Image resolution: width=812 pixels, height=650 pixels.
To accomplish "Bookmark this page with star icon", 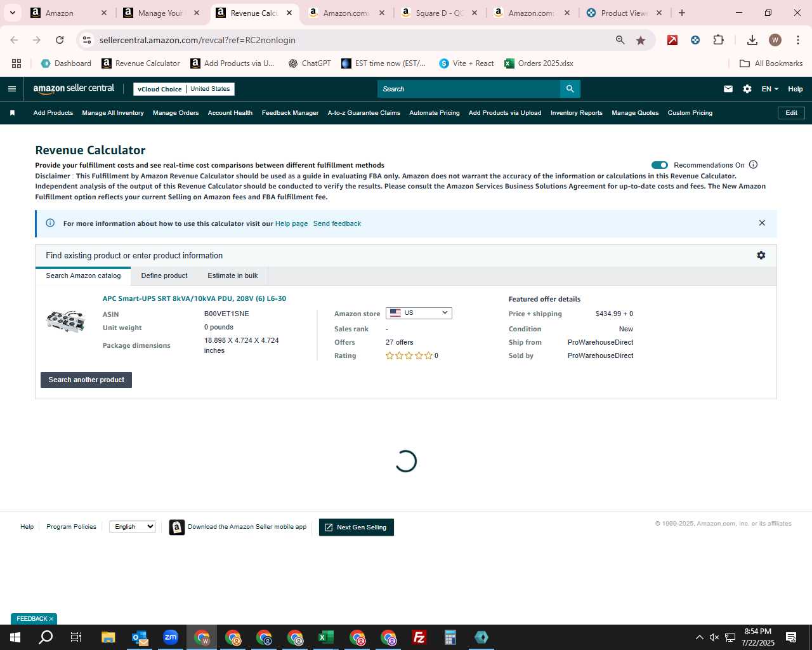I will 641,40.
